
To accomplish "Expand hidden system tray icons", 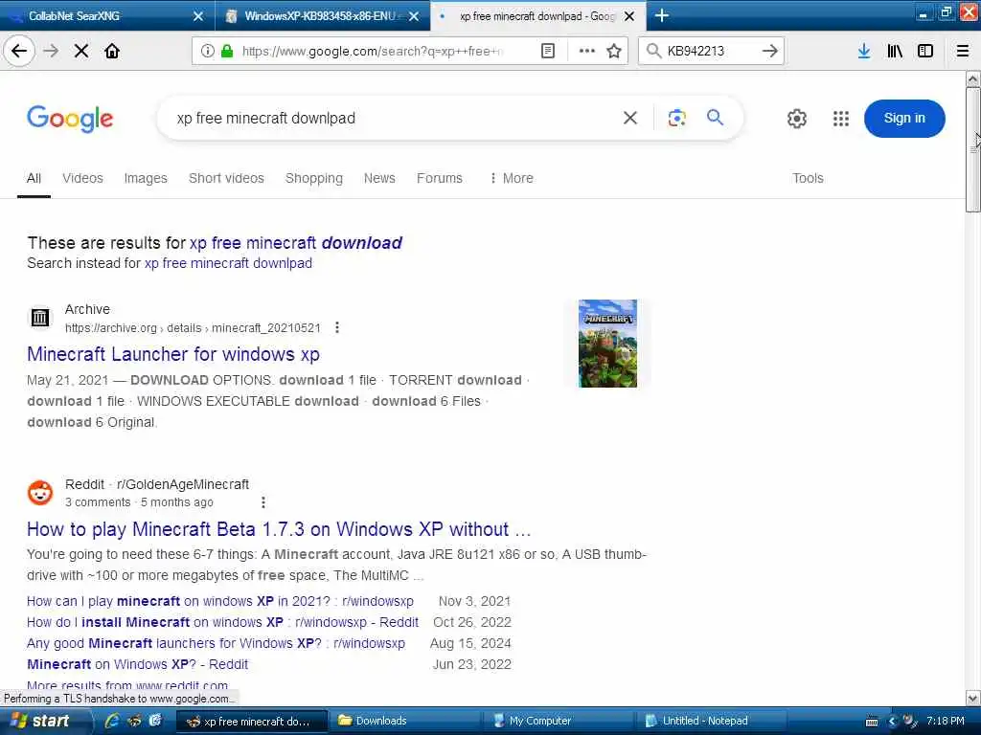I will [x=892, y=722].
